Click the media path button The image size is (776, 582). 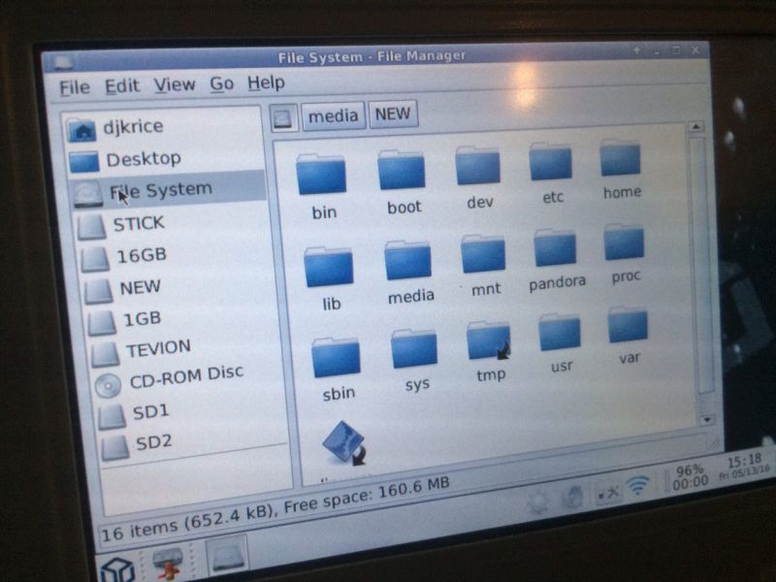tap(333, 116)
